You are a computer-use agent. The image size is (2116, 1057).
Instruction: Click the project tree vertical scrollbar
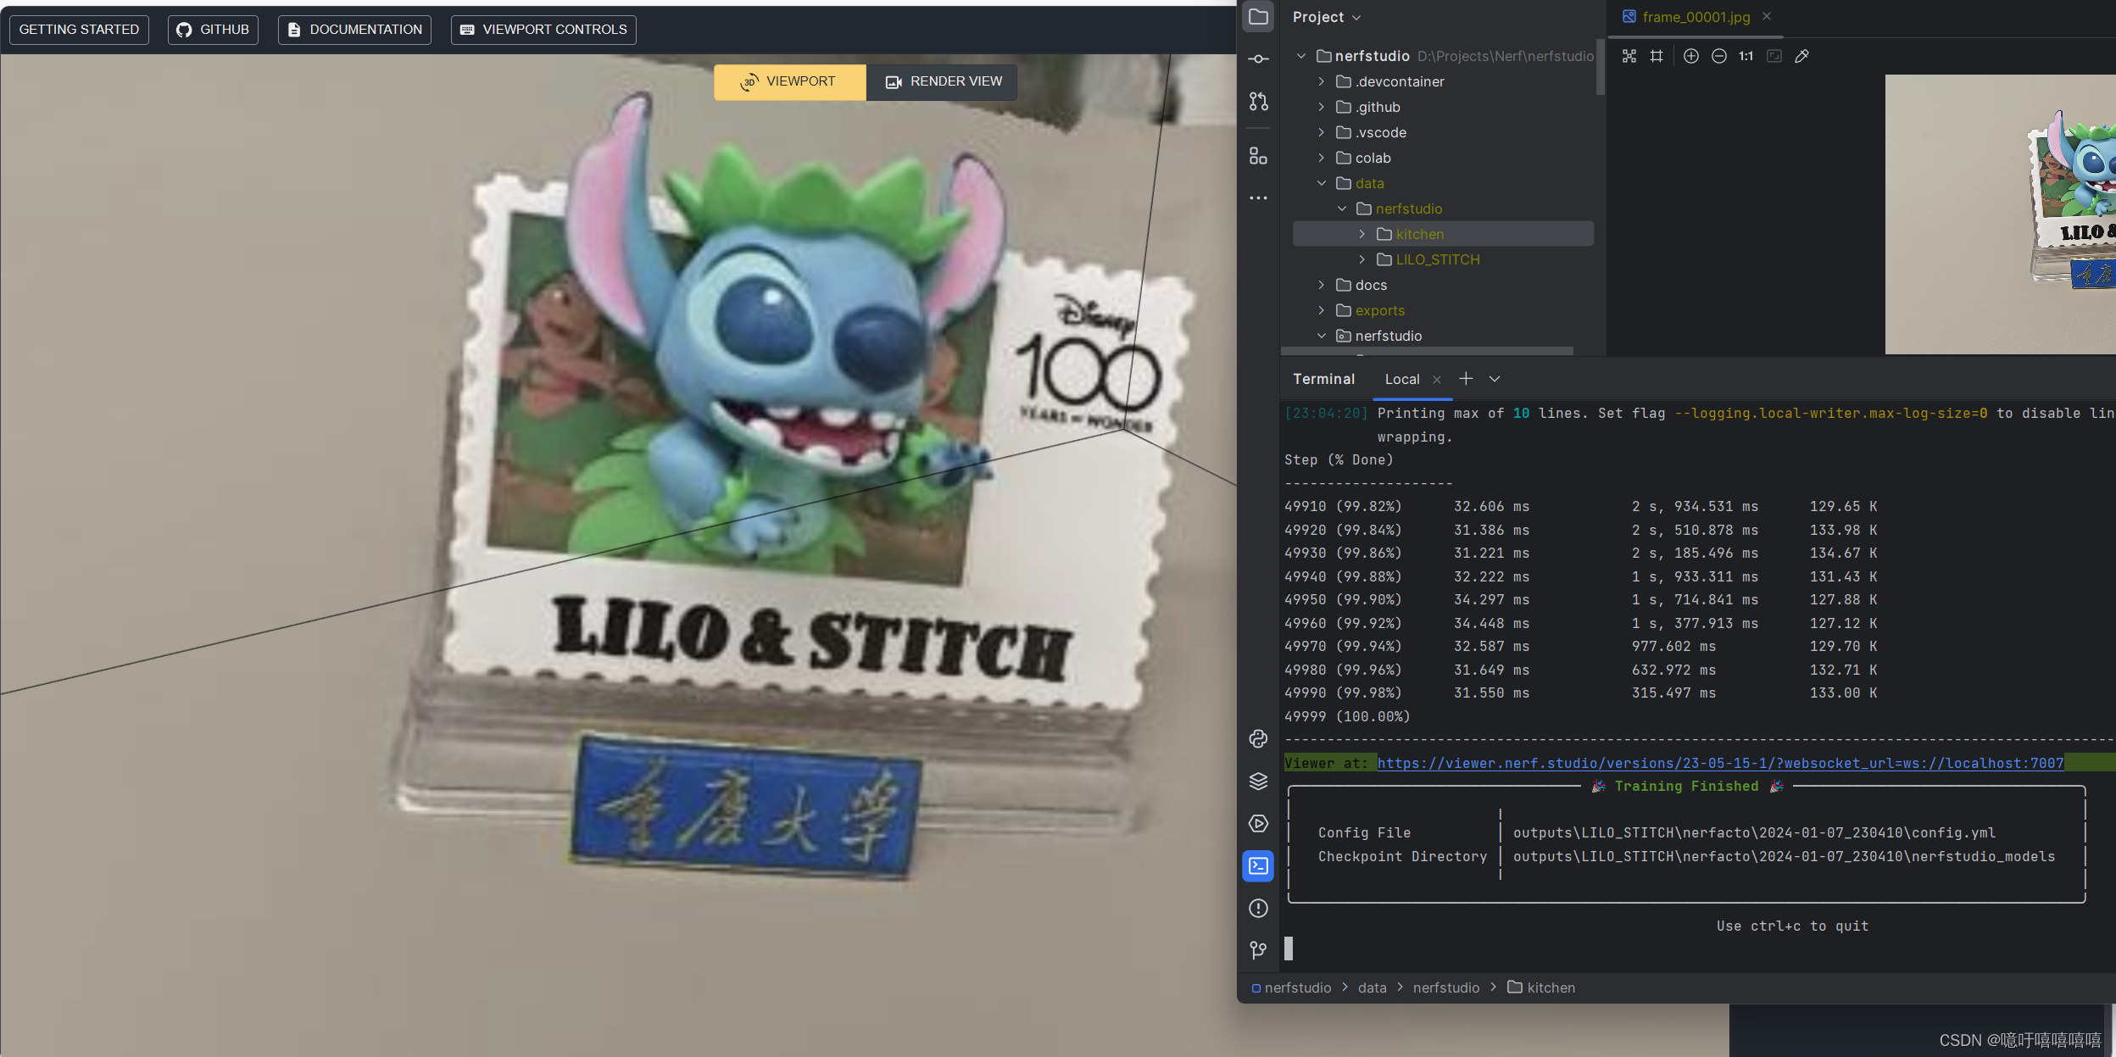click(x=1600, y=67)
